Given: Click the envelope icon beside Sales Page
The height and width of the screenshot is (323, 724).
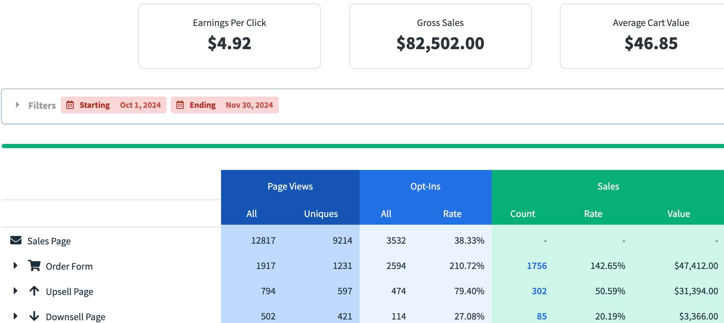Looking at the screenshot, I should click(16, 240).
